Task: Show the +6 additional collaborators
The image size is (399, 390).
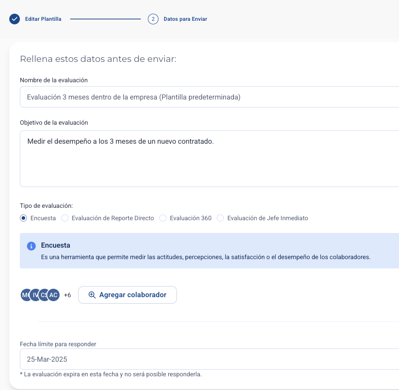Action: point(68,295)
